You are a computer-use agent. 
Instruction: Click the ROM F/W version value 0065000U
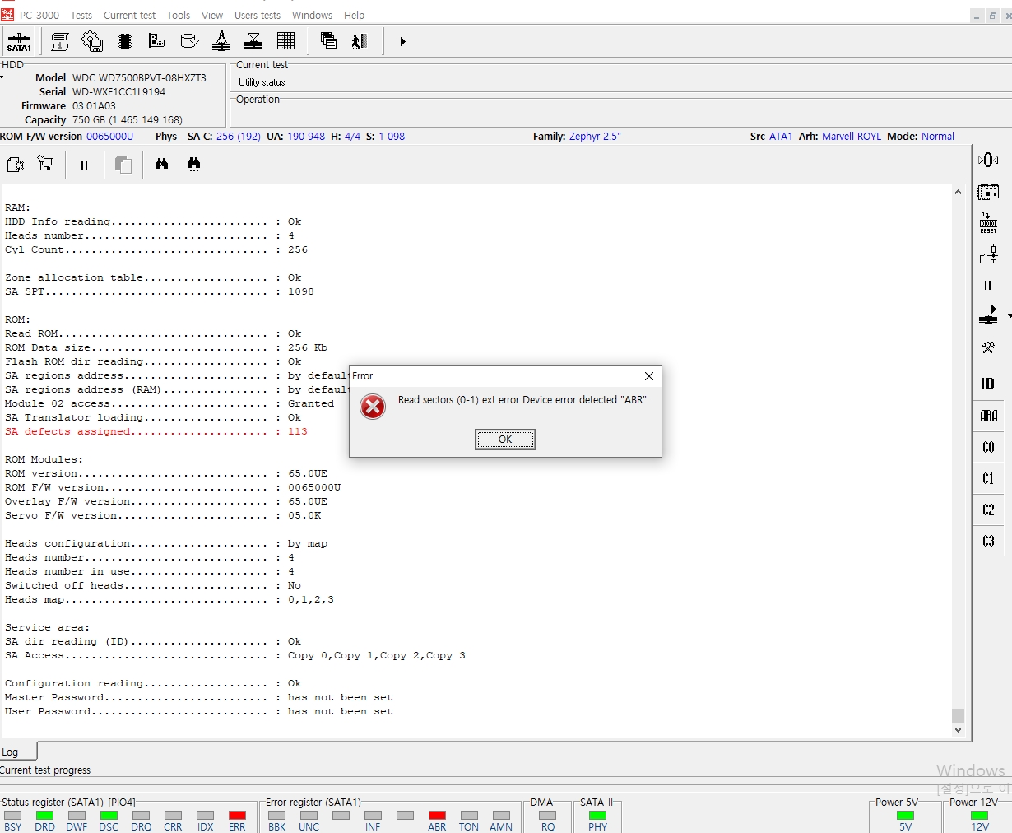(109, 137)
